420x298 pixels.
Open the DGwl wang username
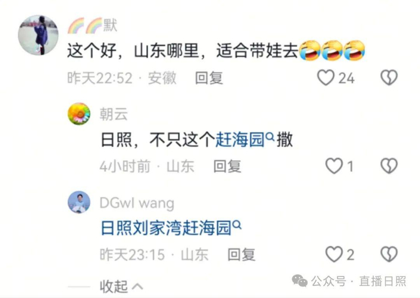[x=137, y=203]
